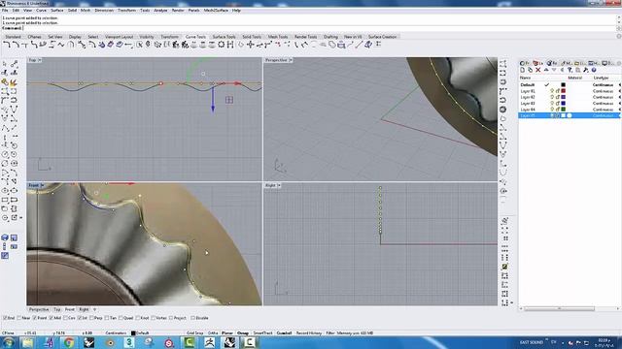The height and width of the screenshot is (349, 622).
Task: Toggle Layer 03 lock icon
Action: click(x=557, y=104)
